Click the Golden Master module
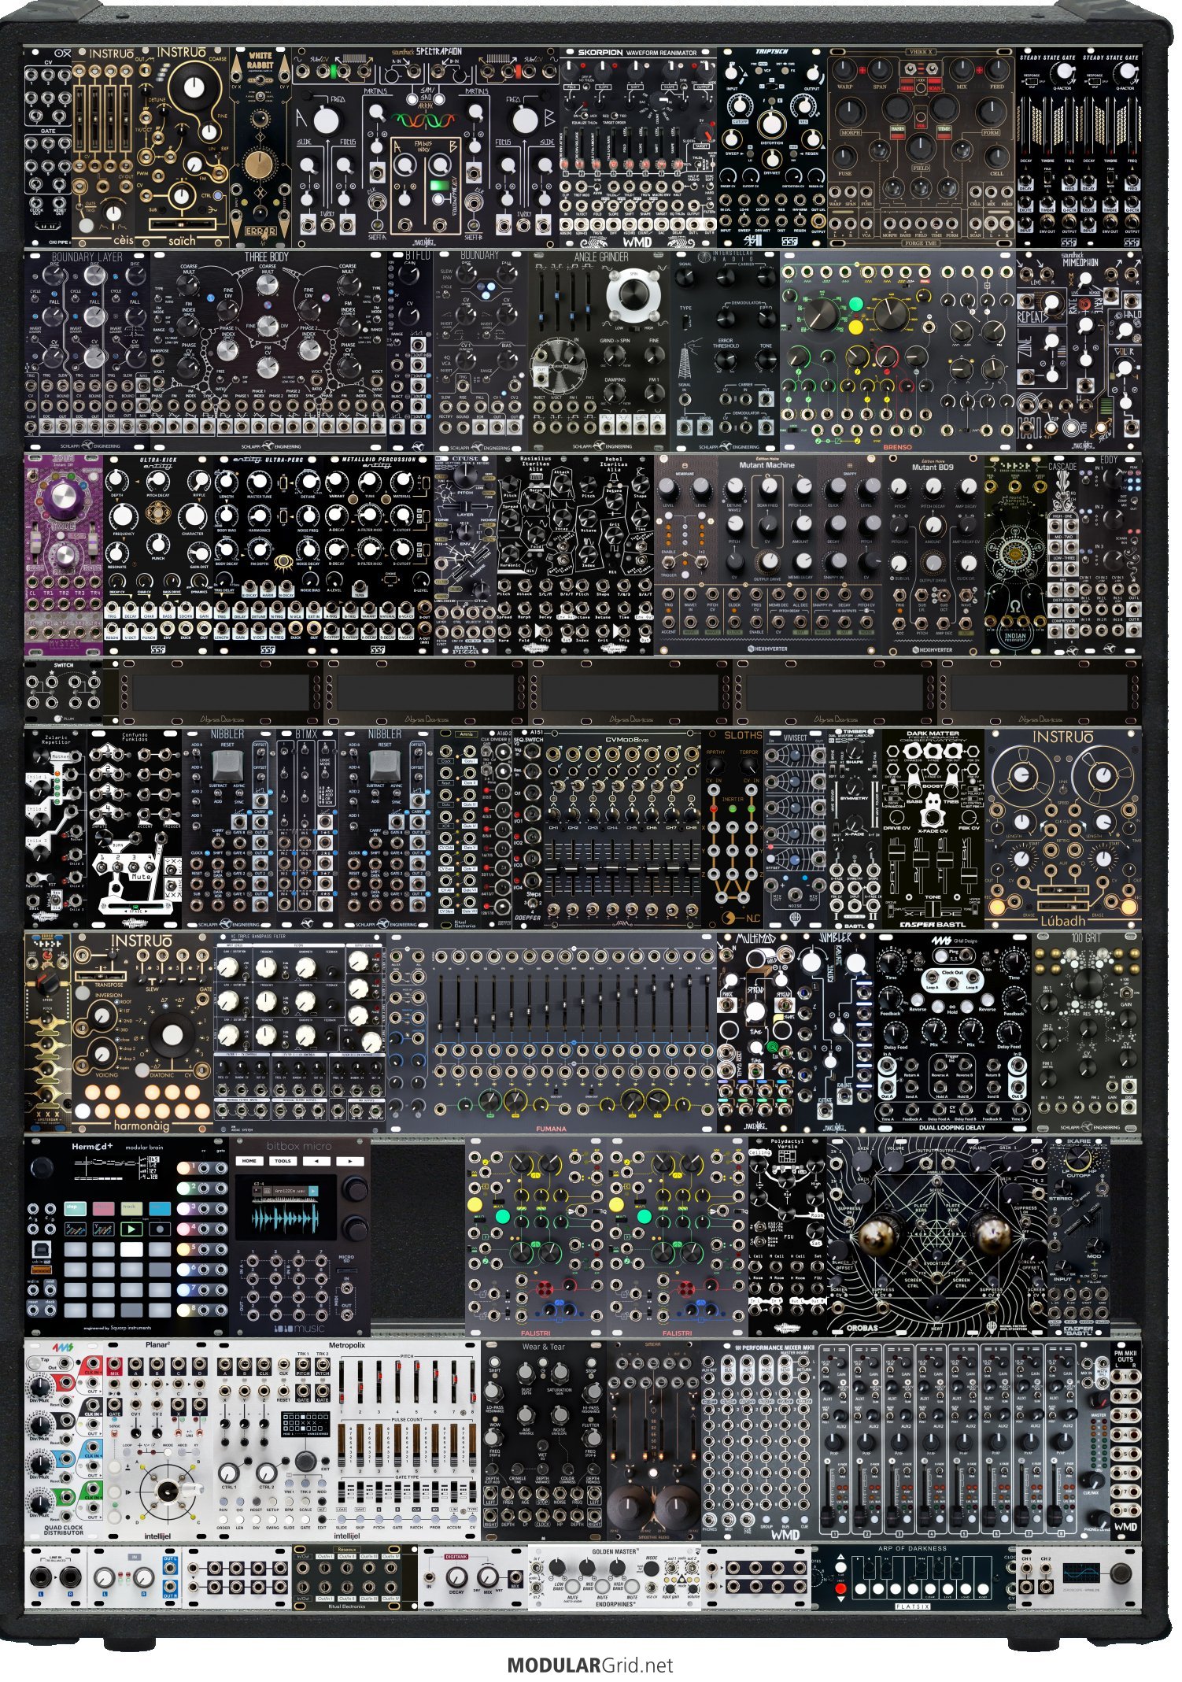This screenshot has width=1182, height=1682. pos(615,1577)
